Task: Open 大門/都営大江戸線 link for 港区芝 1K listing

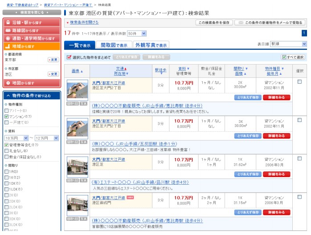Action: point(108,159)
